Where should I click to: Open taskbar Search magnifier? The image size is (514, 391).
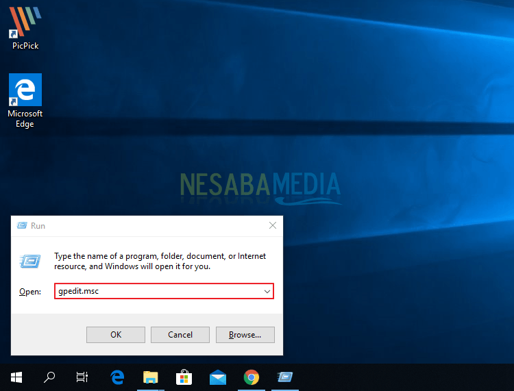click(49, 377)
